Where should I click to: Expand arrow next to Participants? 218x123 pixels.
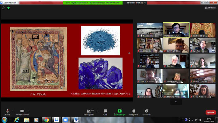(x=97, y=111)
